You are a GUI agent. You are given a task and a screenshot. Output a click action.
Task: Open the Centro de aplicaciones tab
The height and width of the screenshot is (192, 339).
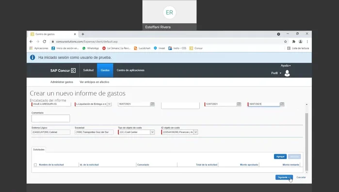pos(130,70)
